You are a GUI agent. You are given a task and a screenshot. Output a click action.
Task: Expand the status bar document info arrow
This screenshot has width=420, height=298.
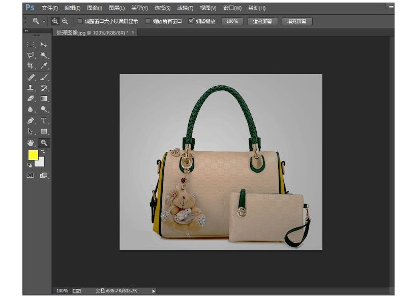pos(154,291)
